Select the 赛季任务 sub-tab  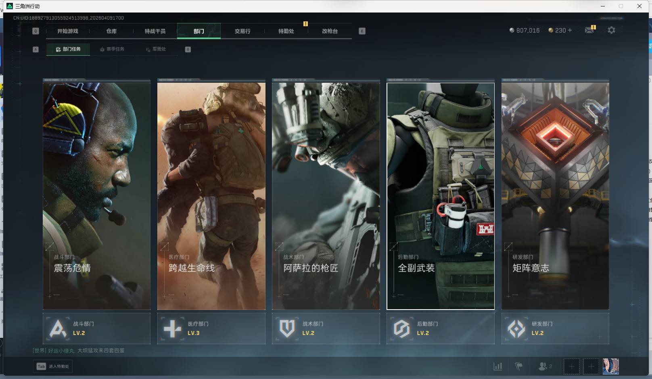112,49
